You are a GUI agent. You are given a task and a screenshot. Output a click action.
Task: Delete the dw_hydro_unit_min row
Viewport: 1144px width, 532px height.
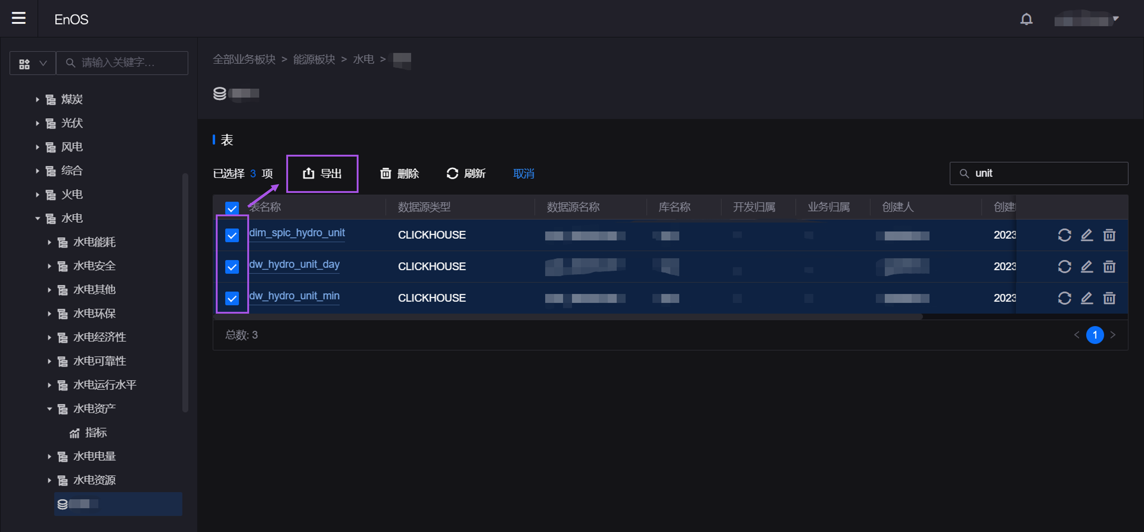[x=1109, y=298]
